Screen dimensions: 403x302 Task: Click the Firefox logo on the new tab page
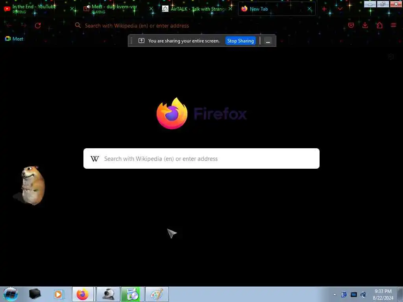pyautogui.click(x=172, y=113)
